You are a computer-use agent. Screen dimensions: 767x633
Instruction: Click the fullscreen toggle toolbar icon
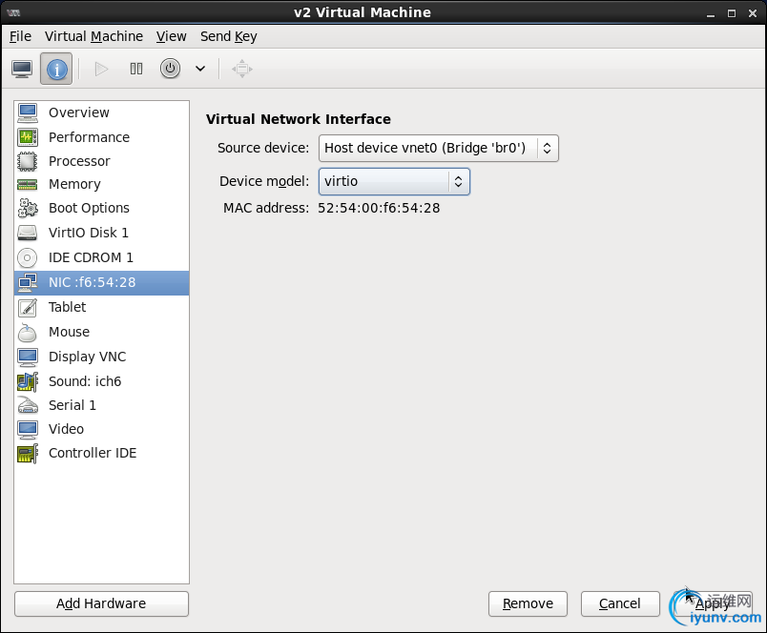[242, 69]
